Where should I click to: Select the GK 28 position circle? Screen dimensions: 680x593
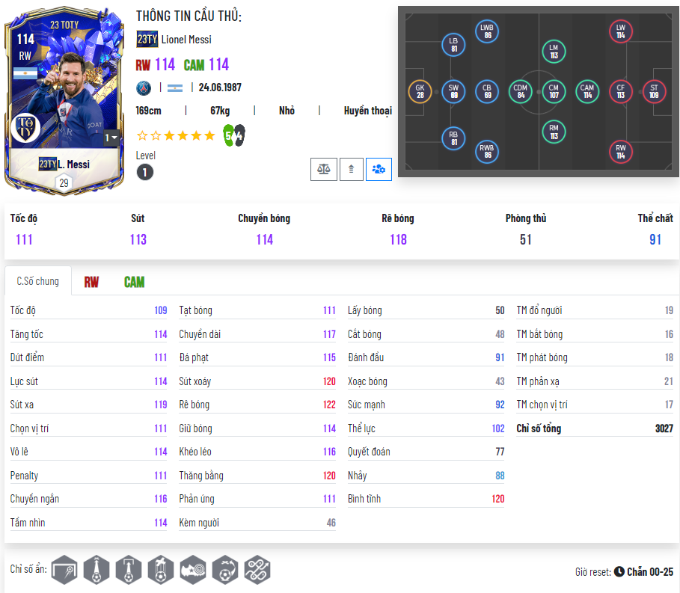420,91
